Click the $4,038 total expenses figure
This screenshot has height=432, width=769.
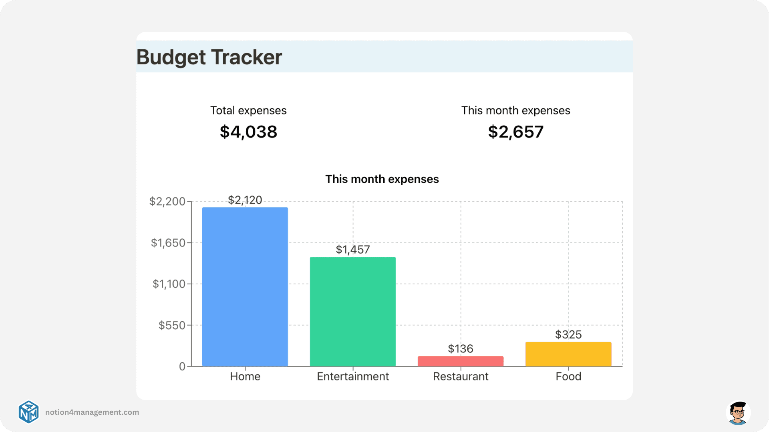[248, 132]
